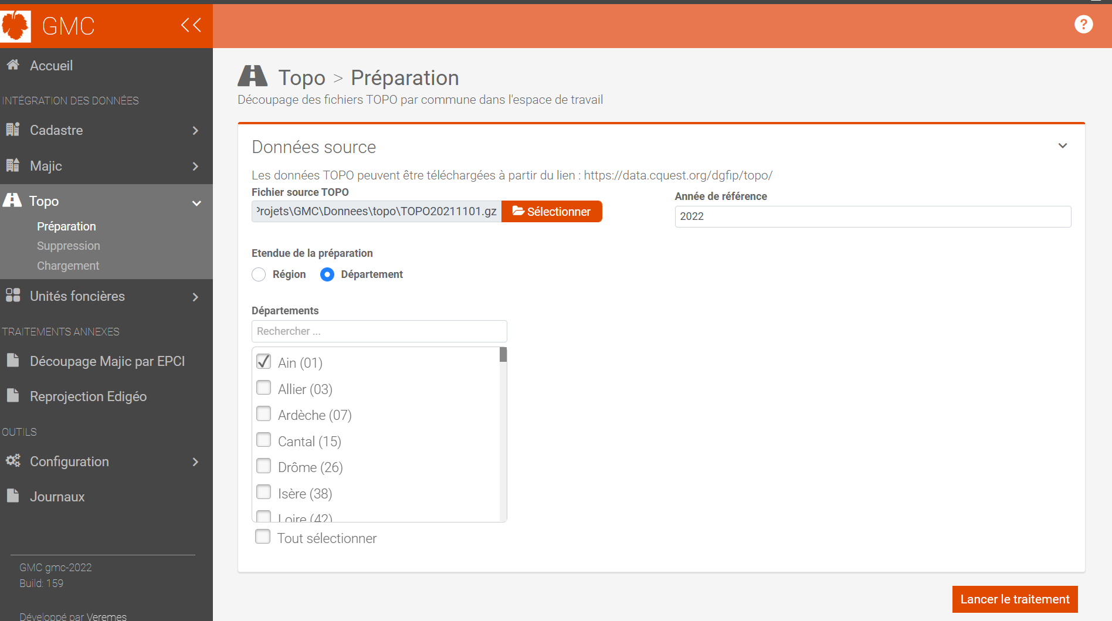Select the Région radio button
Screen dimensions: 1112x621
pos(259,274)
